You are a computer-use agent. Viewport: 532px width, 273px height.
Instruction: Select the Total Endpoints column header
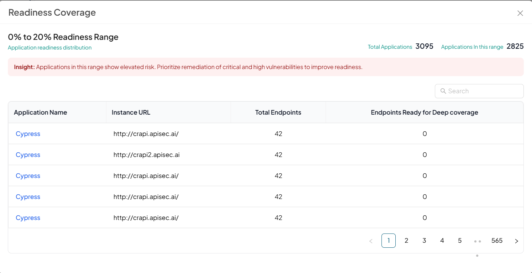(278, 112)
